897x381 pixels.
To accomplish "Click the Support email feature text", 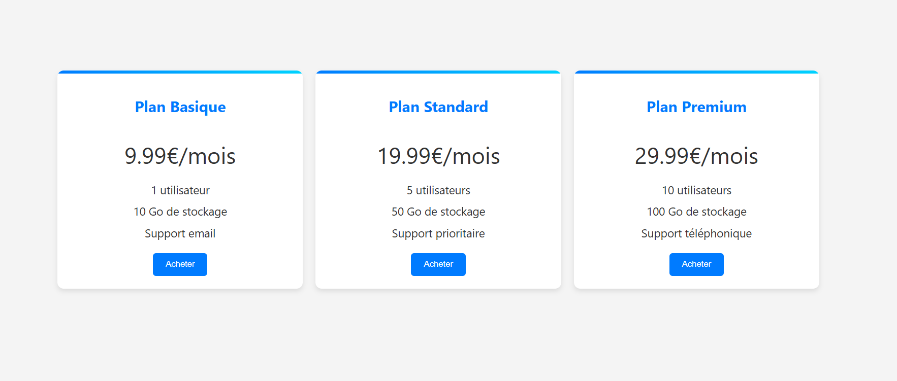I will pos(180,233).
